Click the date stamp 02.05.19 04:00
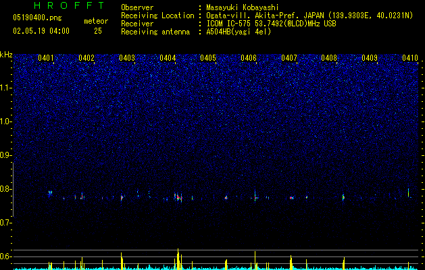 [x=41, y=31]
